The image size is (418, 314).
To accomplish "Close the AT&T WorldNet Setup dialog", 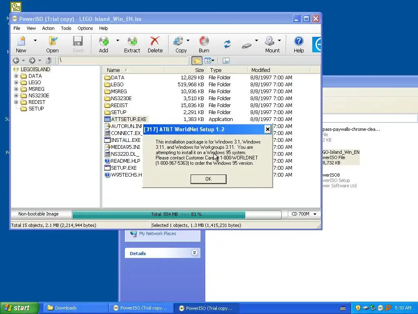I will pos(268,130).
